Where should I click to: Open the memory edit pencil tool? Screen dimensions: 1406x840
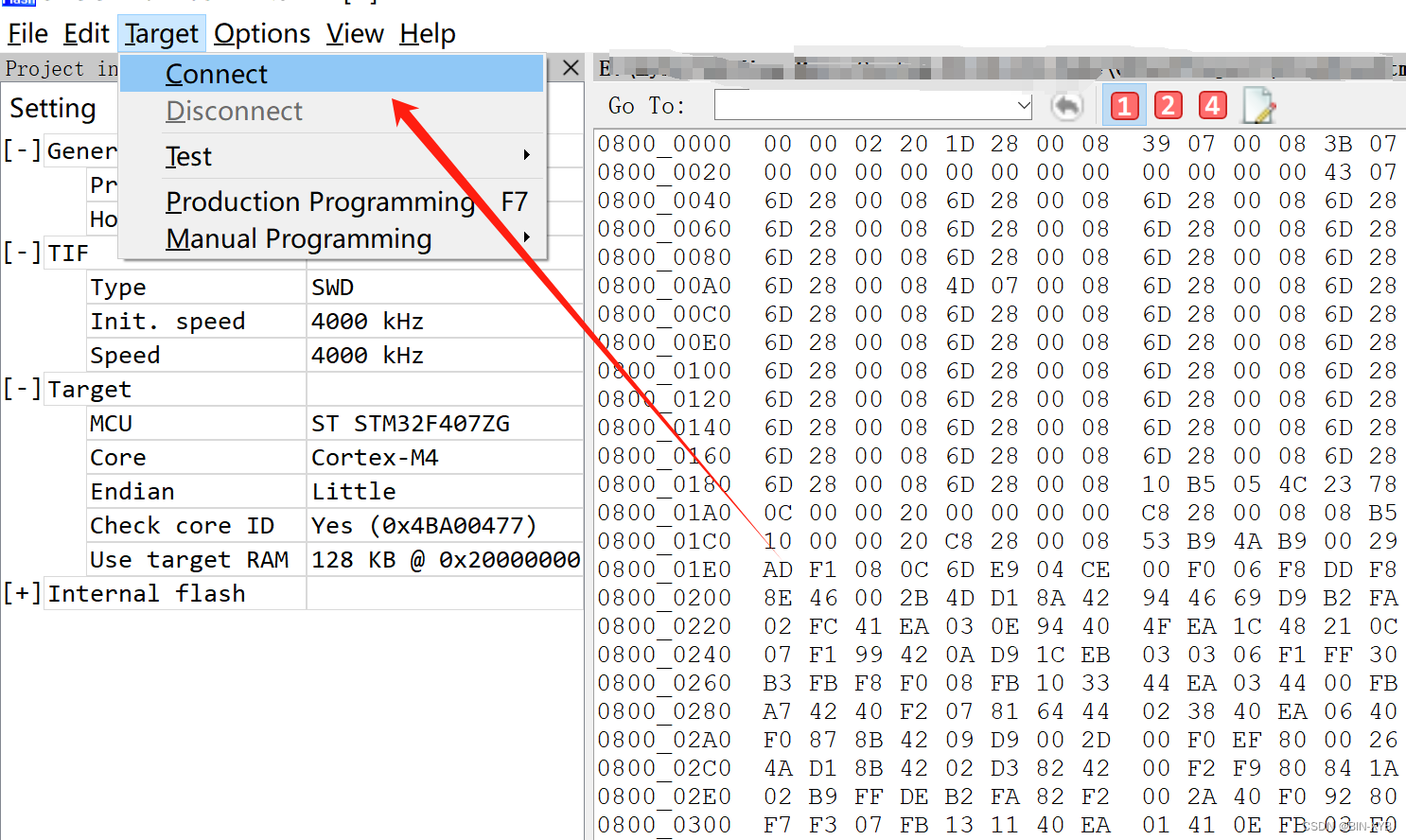[x=1258, y=105]
